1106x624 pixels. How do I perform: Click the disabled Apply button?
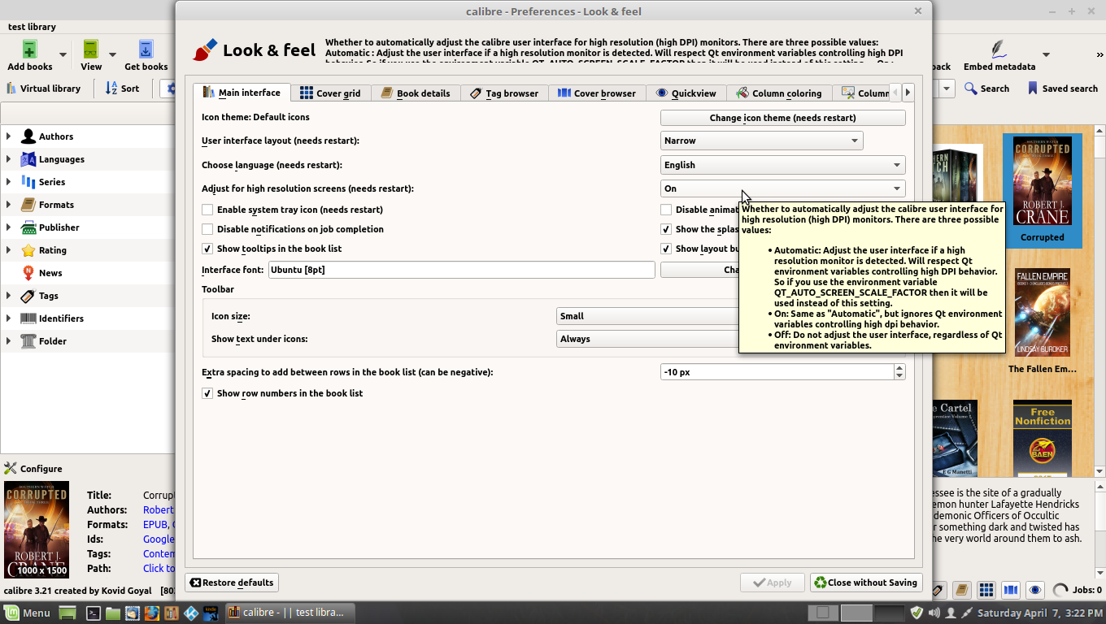[772, 583]
